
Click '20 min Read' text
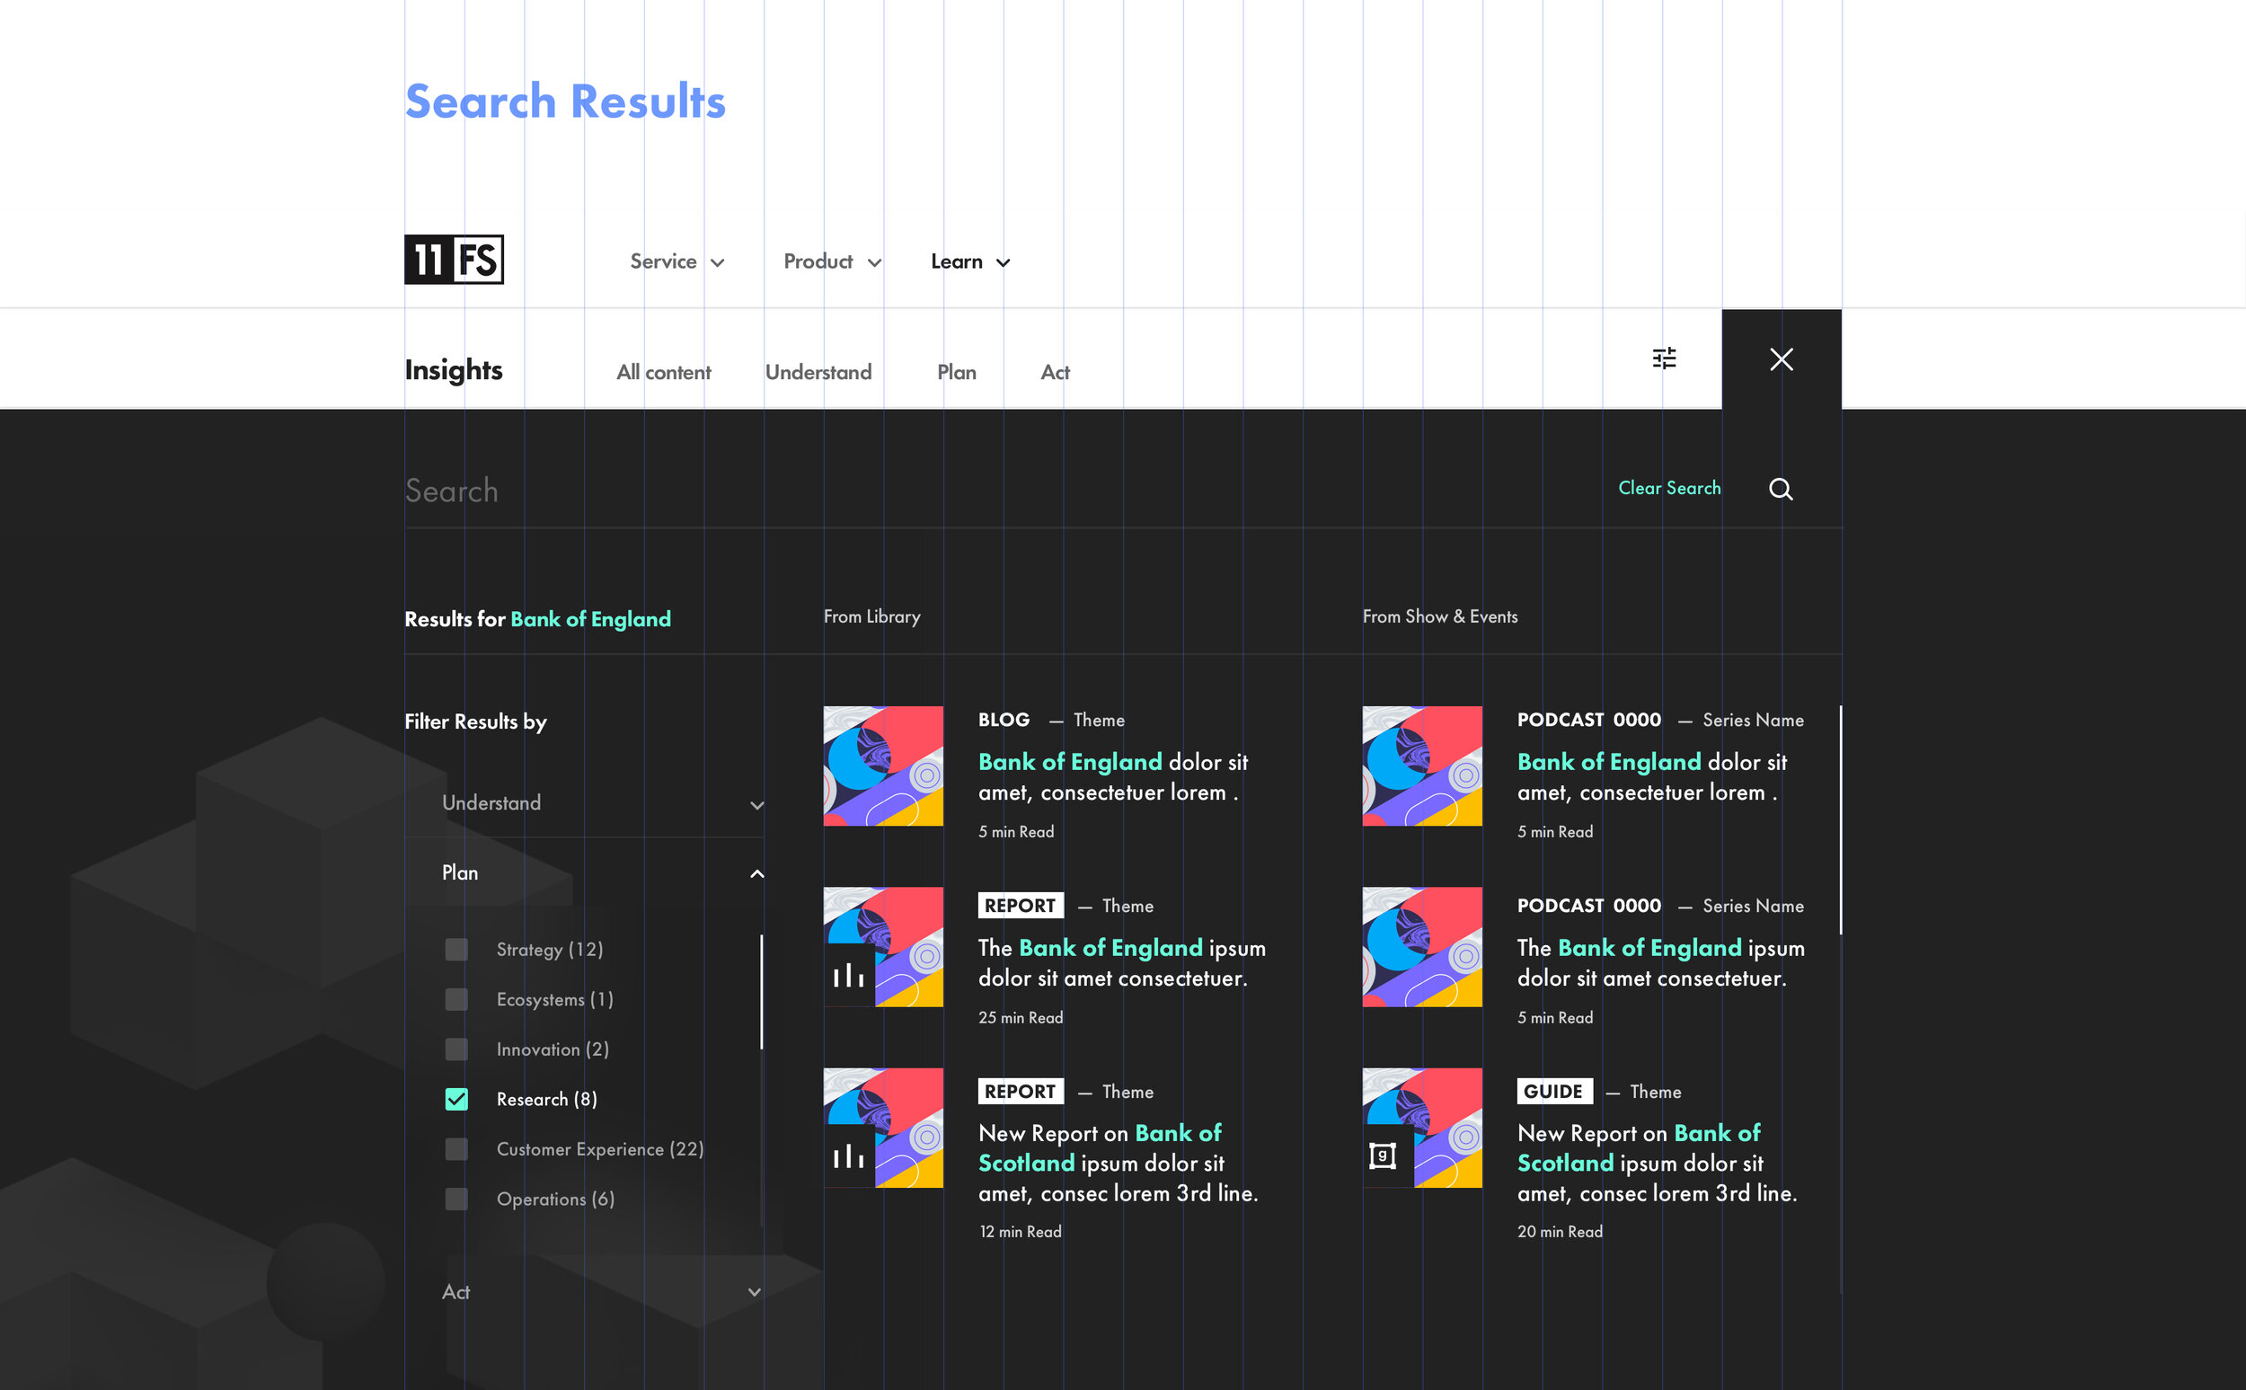point(1560,1232)
